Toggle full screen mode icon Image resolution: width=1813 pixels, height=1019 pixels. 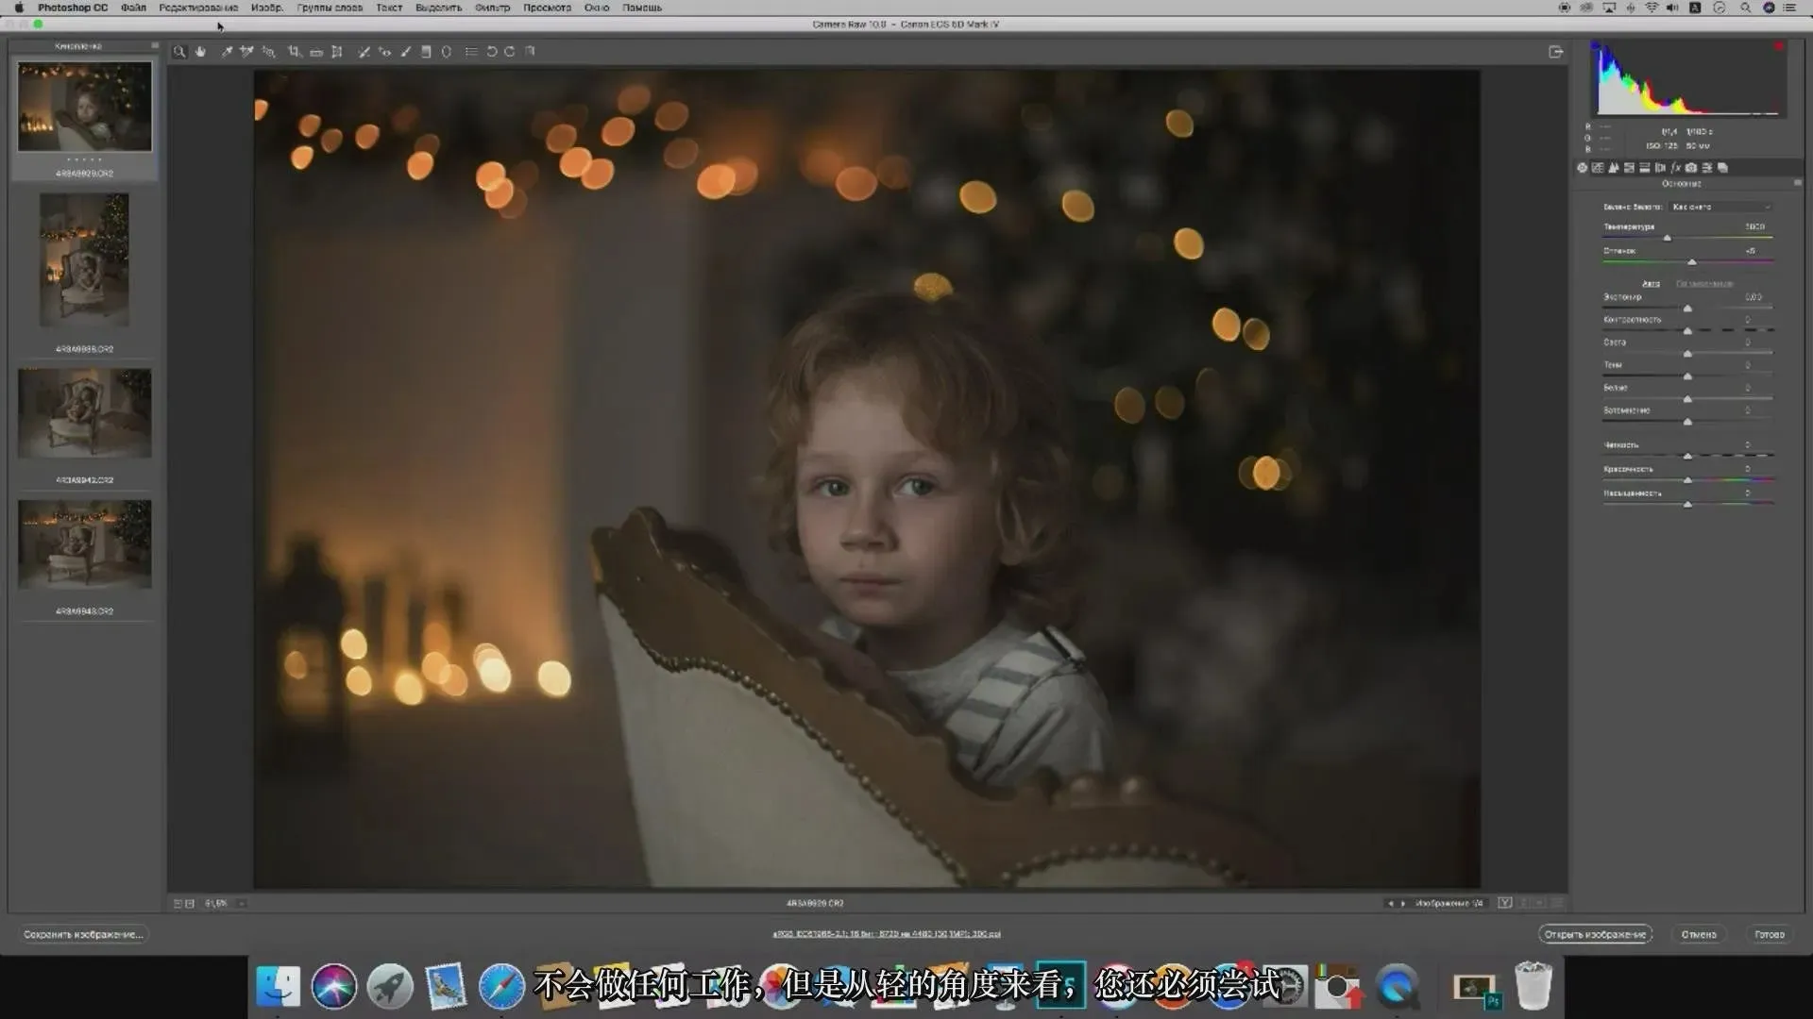point(1555,52)
